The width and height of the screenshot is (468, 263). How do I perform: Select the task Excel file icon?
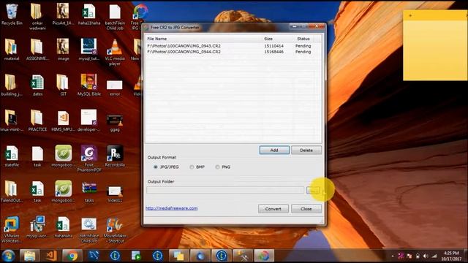[37, 191]
